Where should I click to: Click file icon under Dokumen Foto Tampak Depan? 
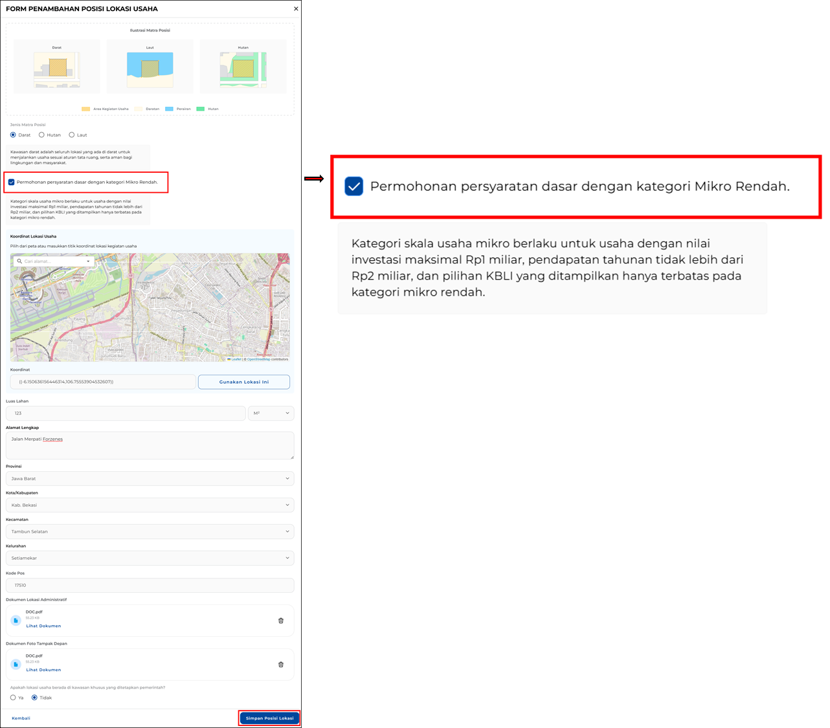16,665
